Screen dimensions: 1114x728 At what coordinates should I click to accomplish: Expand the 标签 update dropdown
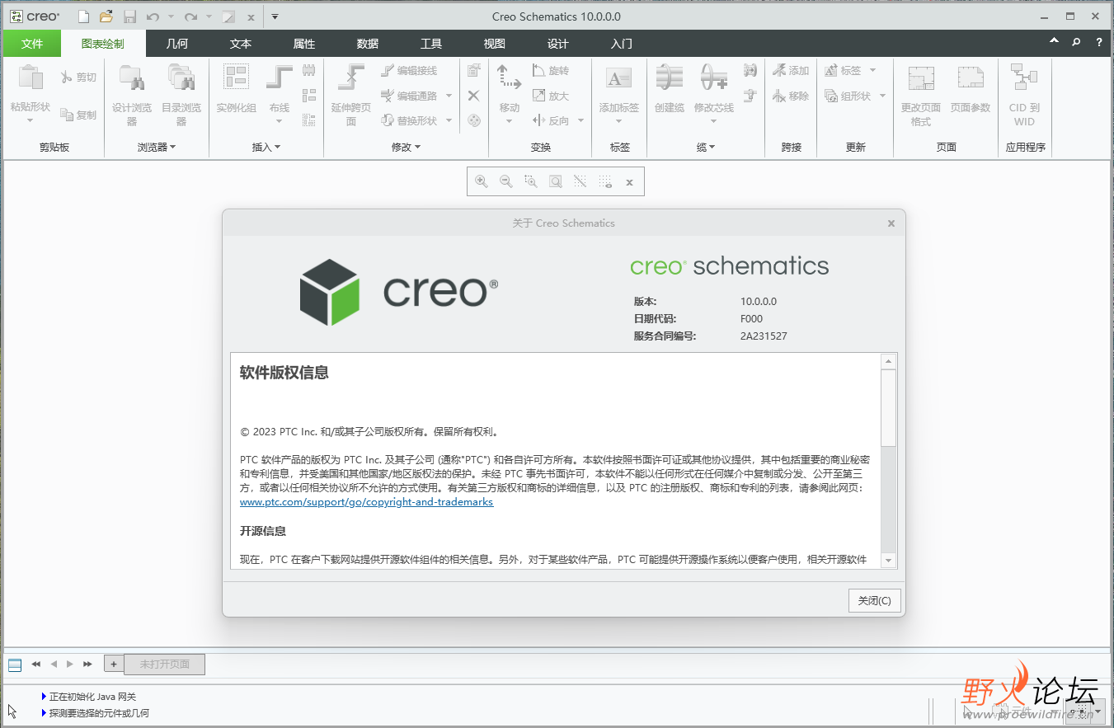(x=873, y=71)
